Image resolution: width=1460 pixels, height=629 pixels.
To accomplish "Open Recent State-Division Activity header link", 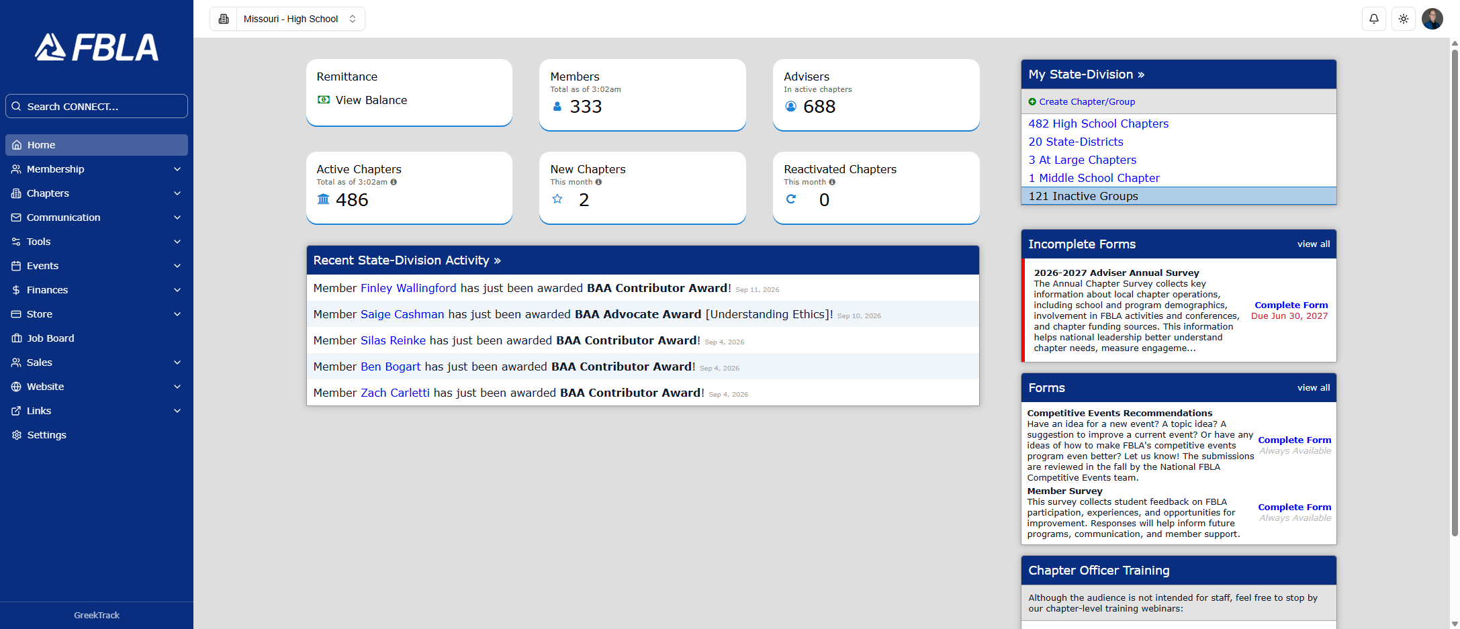I will click(407, 260).
